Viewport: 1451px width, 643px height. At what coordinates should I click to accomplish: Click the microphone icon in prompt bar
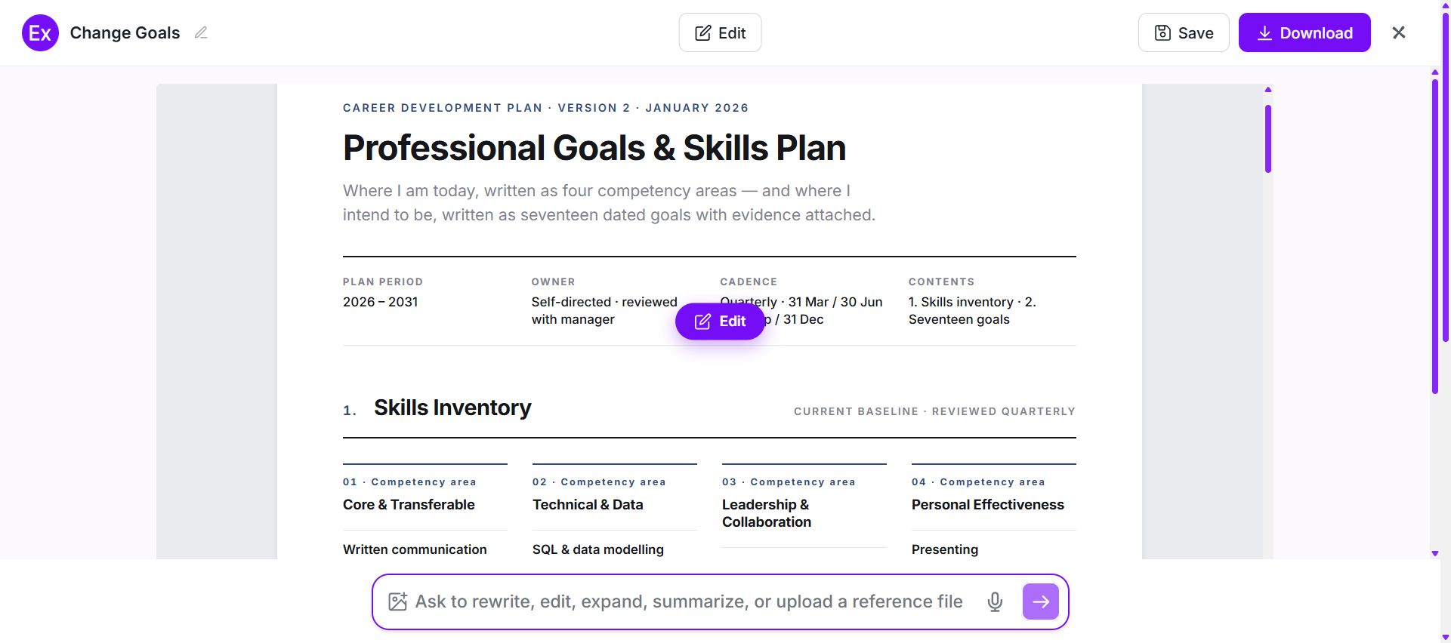click(x=995, y=601)
